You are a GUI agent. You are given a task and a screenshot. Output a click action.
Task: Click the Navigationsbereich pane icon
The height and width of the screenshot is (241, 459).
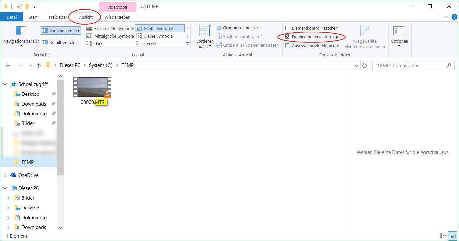click(22, 31)
